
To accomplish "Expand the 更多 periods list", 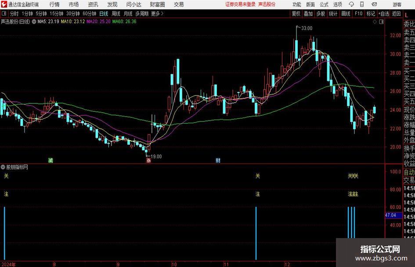I will [157, 14].
